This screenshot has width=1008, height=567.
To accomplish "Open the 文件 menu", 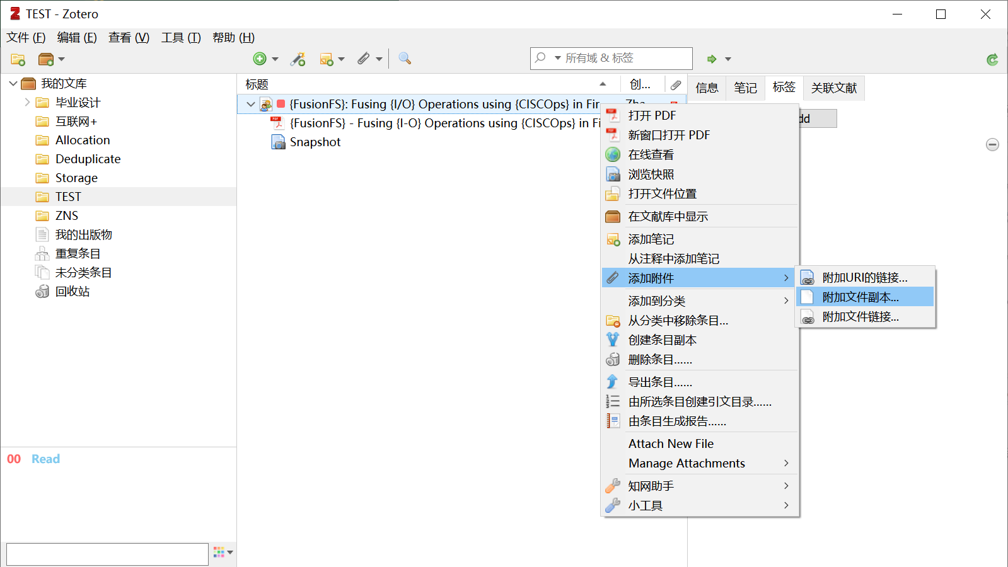I will coord(26,37).
